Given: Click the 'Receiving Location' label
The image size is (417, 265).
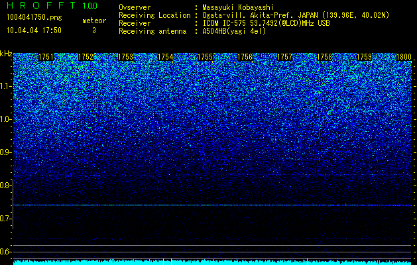Looking at the screenshot, I should (x=154, y=15).
